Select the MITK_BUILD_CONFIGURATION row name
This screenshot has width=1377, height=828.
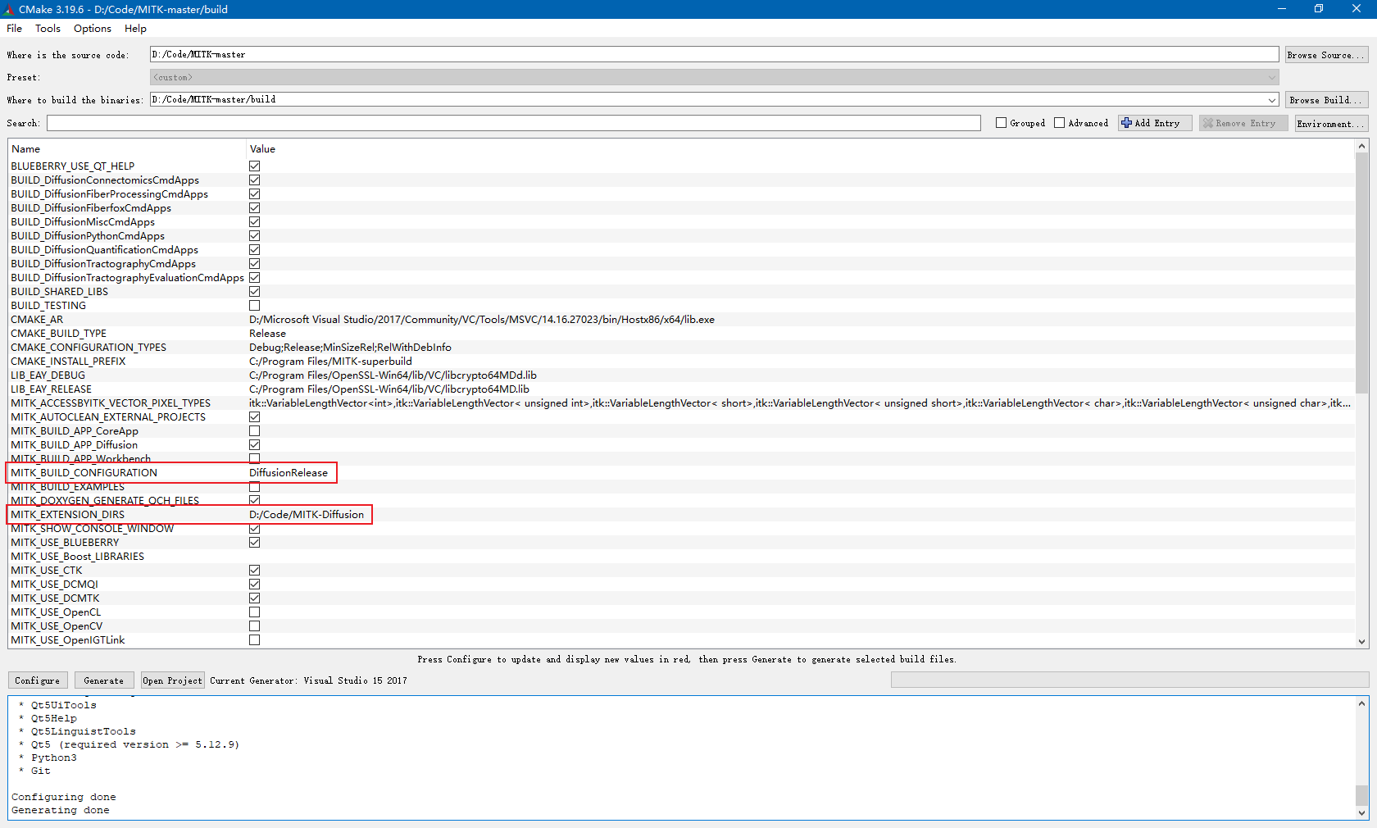pyautogui.click(x=84, y=473)
